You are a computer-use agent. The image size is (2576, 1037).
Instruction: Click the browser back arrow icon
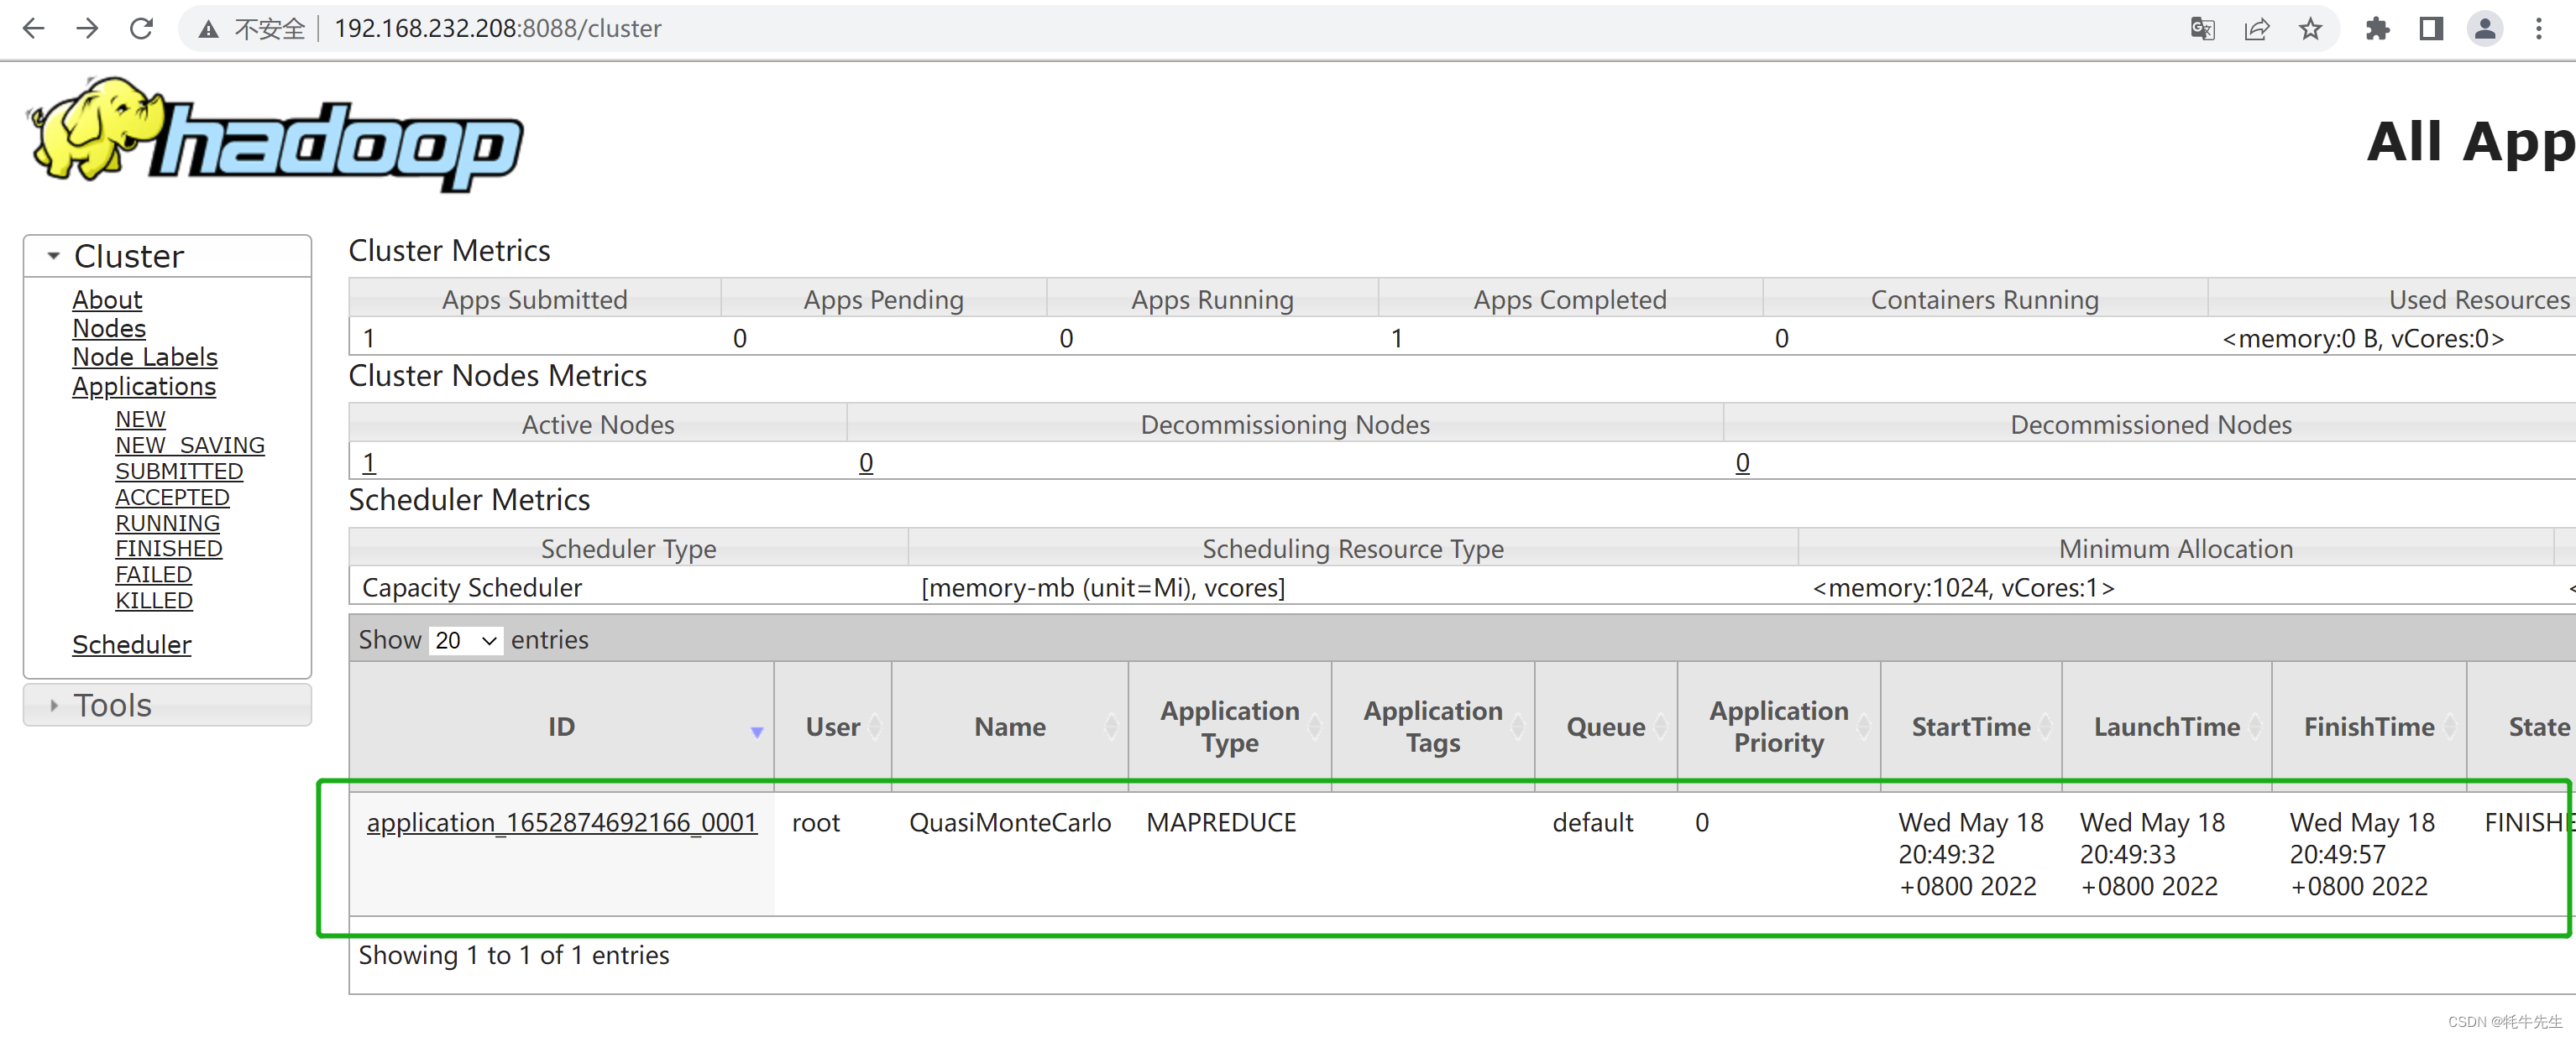click(x=34, y=28)
